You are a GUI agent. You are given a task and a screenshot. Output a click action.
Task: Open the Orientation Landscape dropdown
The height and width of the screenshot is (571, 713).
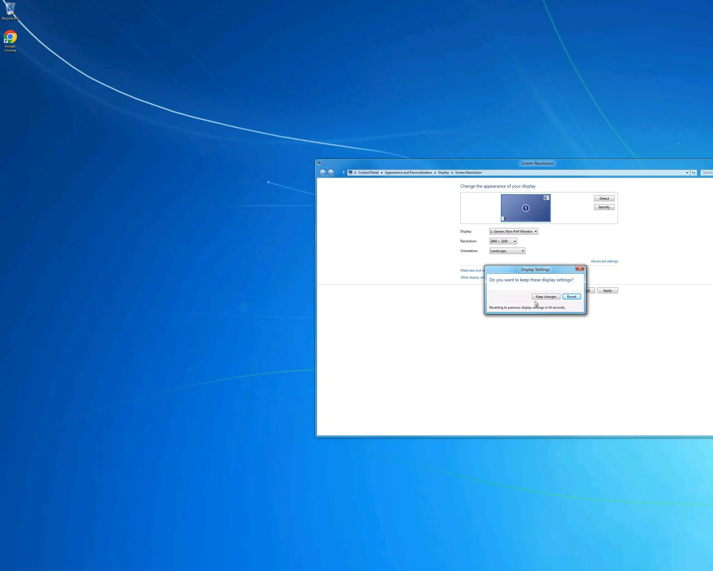507,251
